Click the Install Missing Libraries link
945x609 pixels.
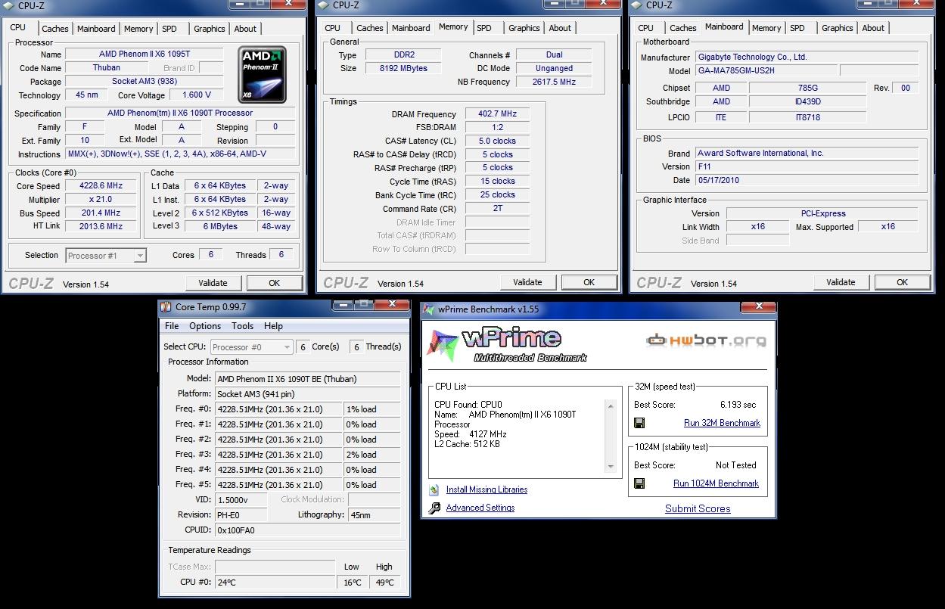(x=486, y=490)
